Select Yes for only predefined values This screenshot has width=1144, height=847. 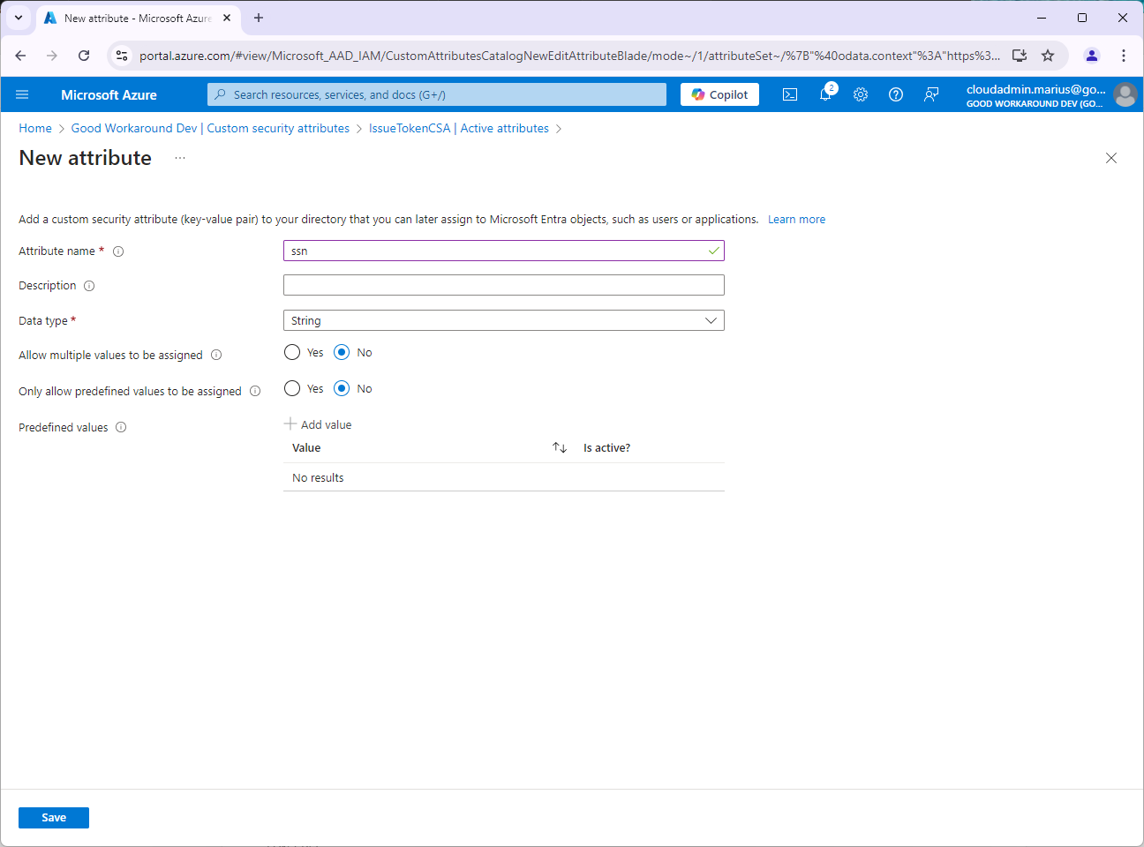[292, 389]
